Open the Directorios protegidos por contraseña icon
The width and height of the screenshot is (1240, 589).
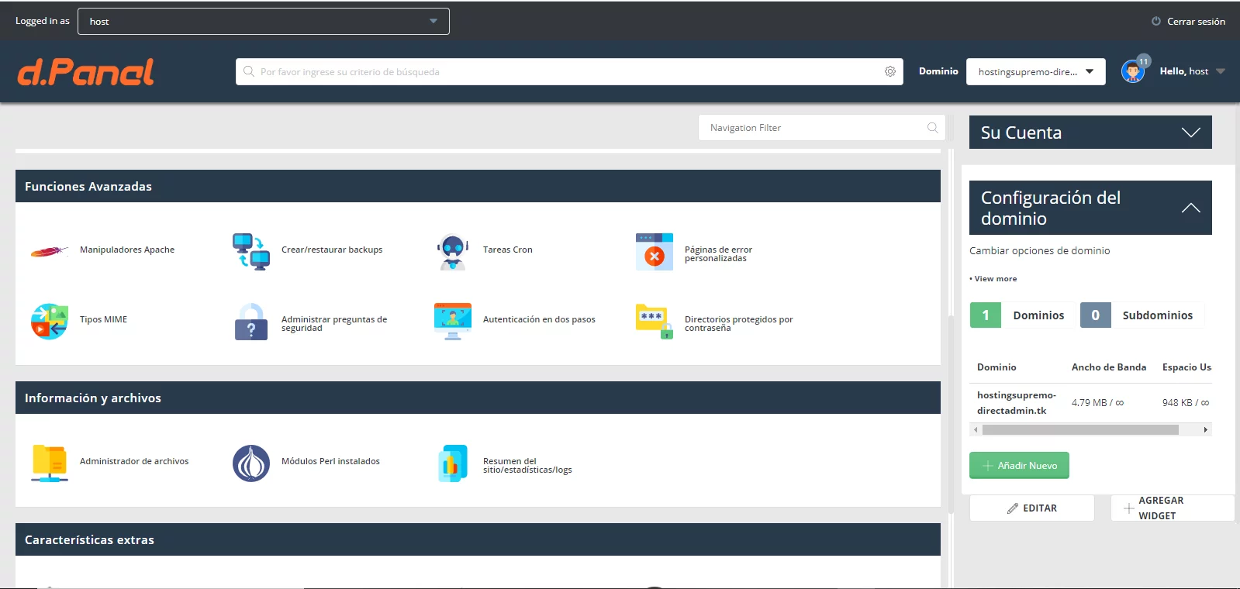pos(654,321)
